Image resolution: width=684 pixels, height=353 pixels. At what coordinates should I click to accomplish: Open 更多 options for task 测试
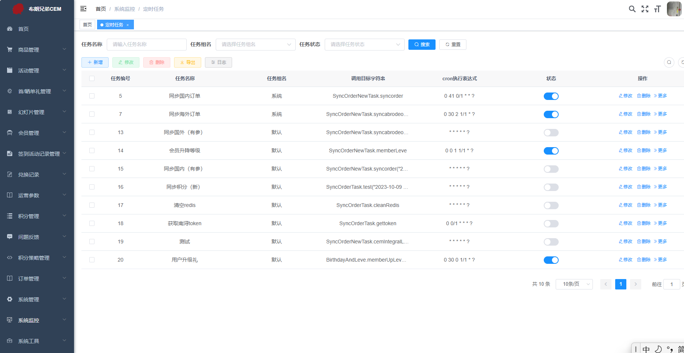[660, 242]
